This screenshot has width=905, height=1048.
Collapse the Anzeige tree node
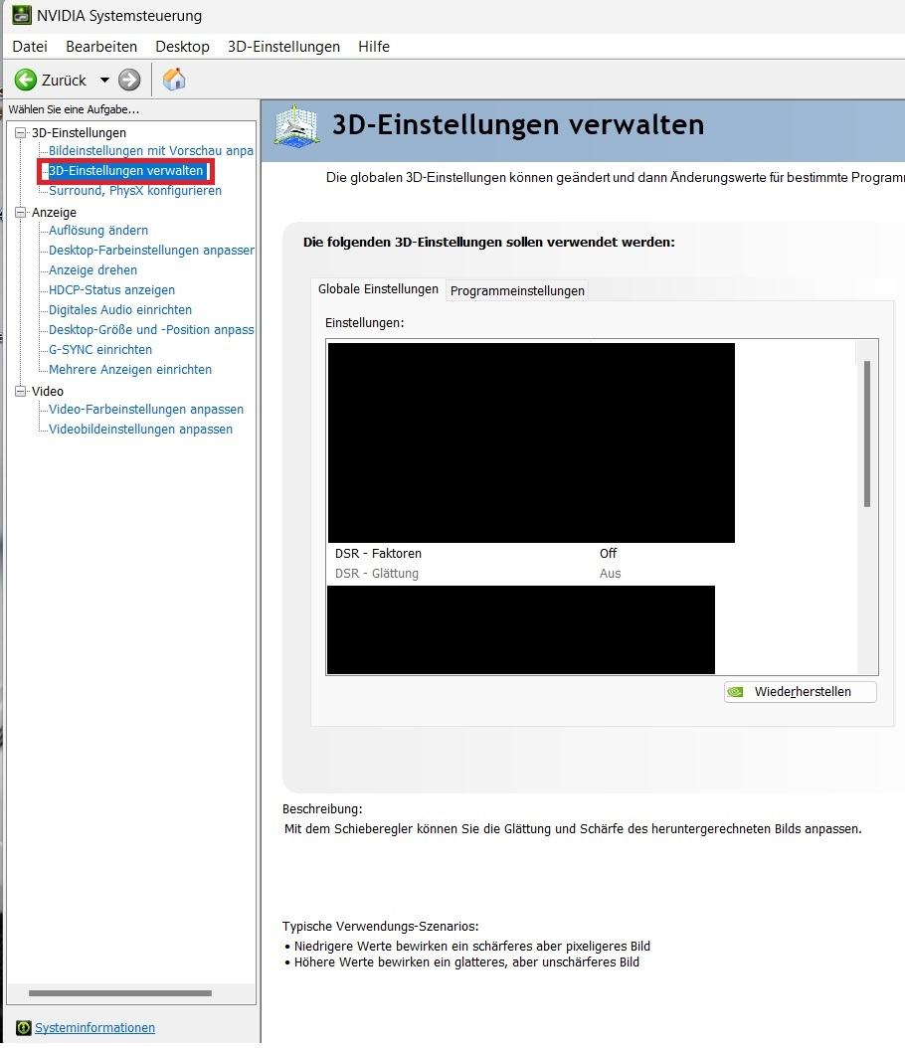pos(21,212)
